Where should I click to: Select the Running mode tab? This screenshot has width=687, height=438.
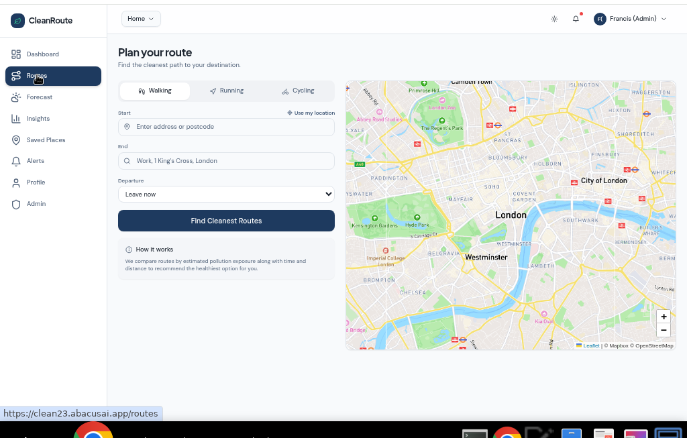(227, 91)
